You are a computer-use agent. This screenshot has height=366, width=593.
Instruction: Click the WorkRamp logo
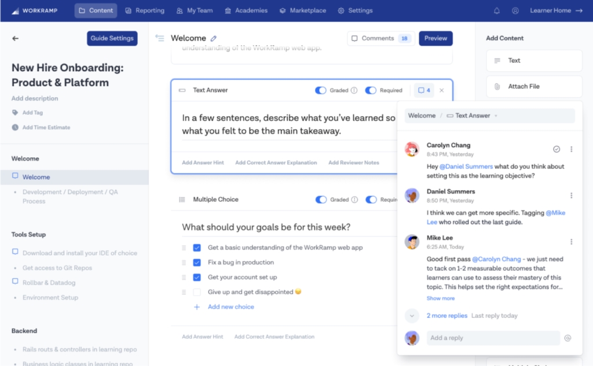tap(34, 10)
